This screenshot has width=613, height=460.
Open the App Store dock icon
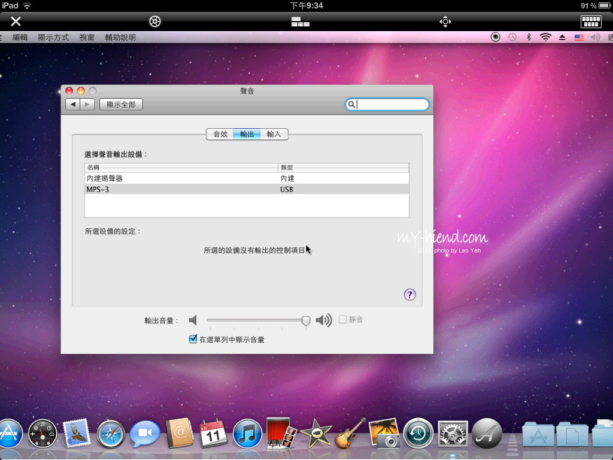[x=10, y=434]
